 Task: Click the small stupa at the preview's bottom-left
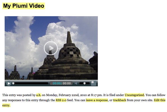15,73
